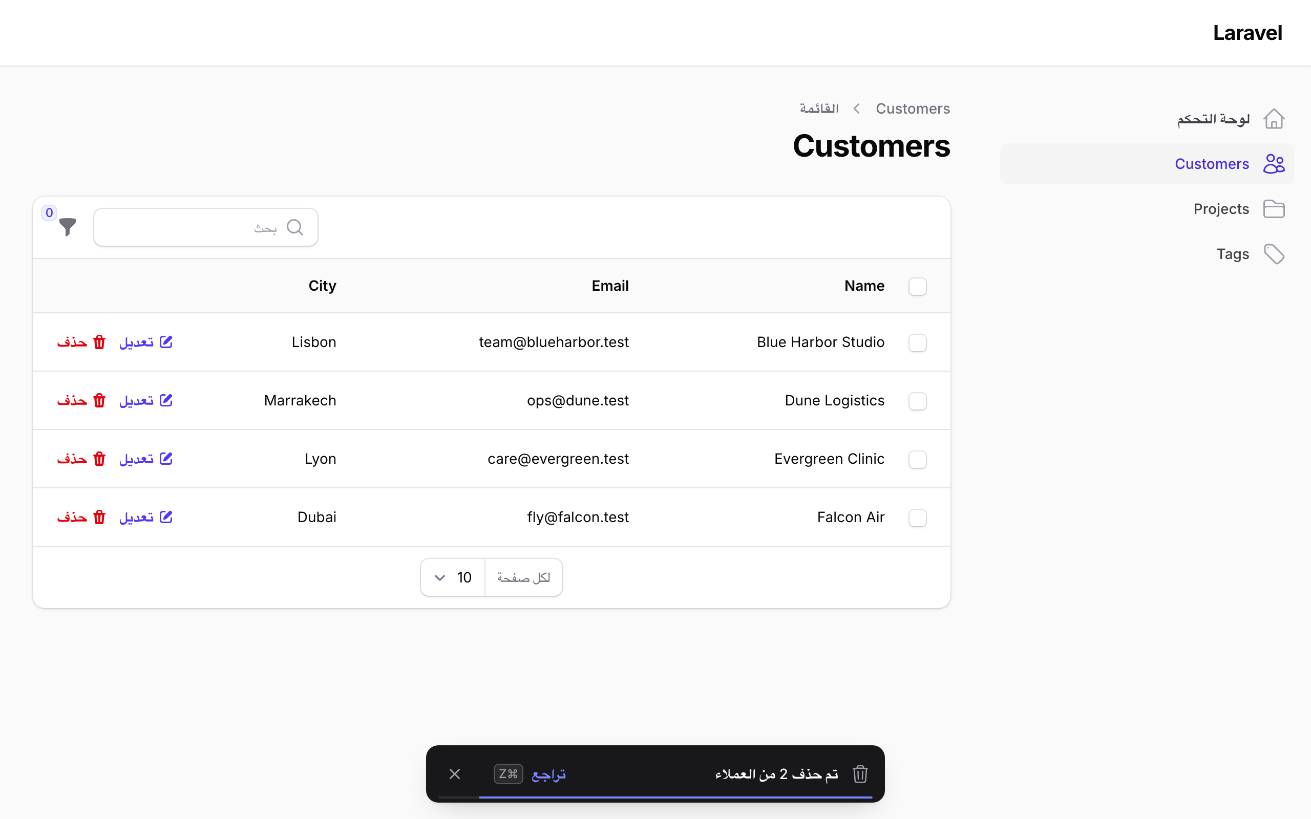Screen dimensions: 1311x819
Task: Sort by the Name column header
Action: pos(864,286)
